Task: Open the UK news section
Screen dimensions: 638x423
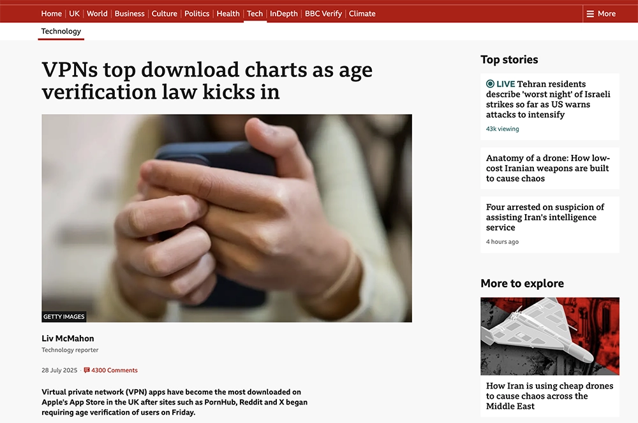Action: click(x=75, y=13)
